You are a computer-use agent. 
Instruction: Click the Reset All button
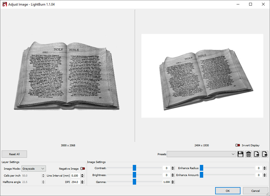pyautogui.click(x=14, y=154)
